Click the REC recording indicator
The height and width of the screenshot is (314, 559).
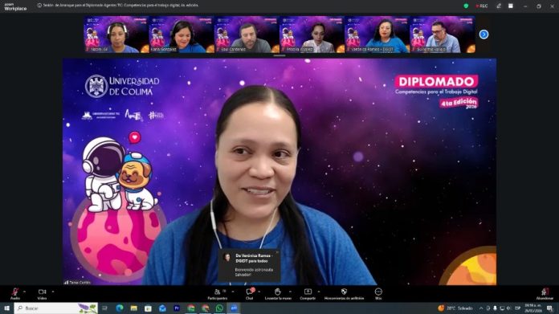[x=482, y=6]
